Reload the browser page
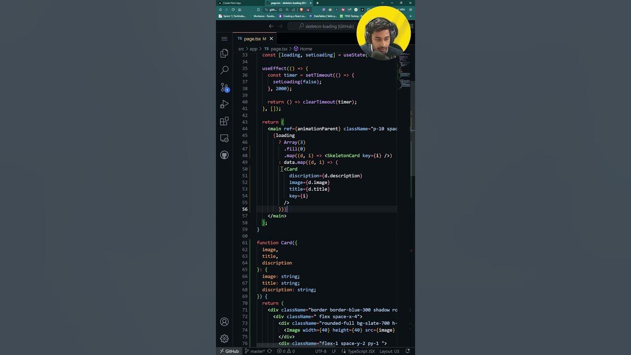Image resolution: width=631 pixels, height=355 pixels. [233, 9]
